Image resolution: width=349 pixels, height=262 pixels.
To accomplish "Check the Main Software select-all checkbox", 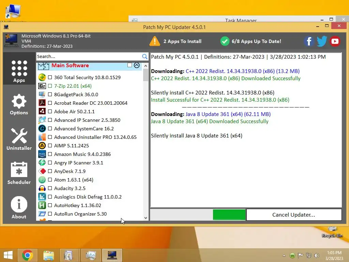I will click(x=130, y=65).
